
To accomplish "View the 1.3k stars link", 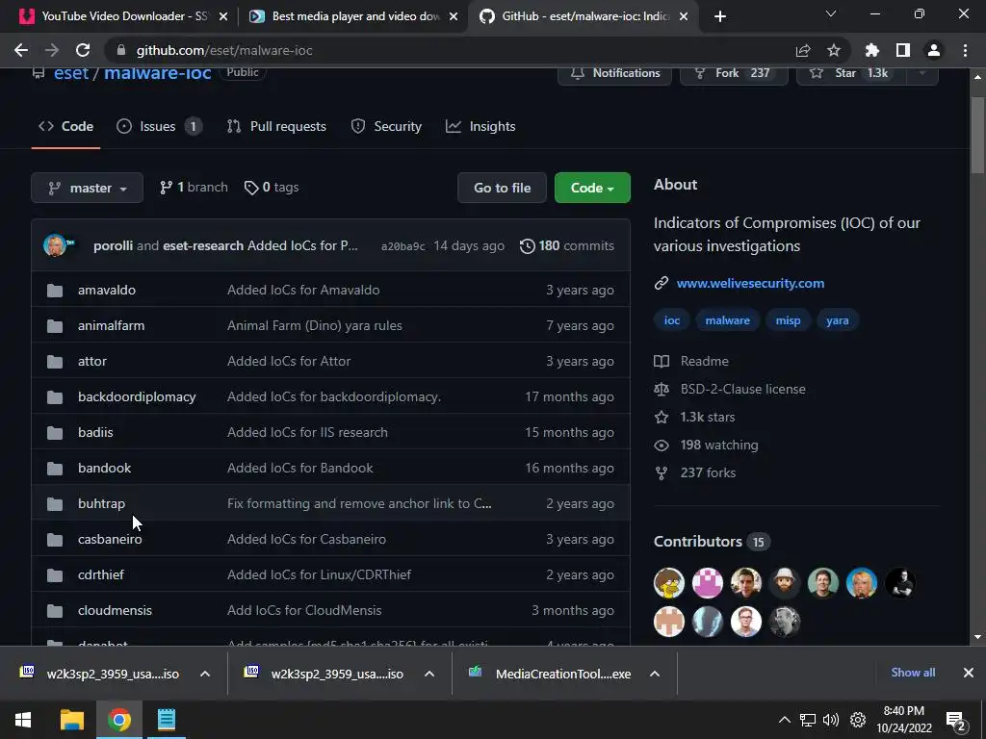I will coord(694,417).
